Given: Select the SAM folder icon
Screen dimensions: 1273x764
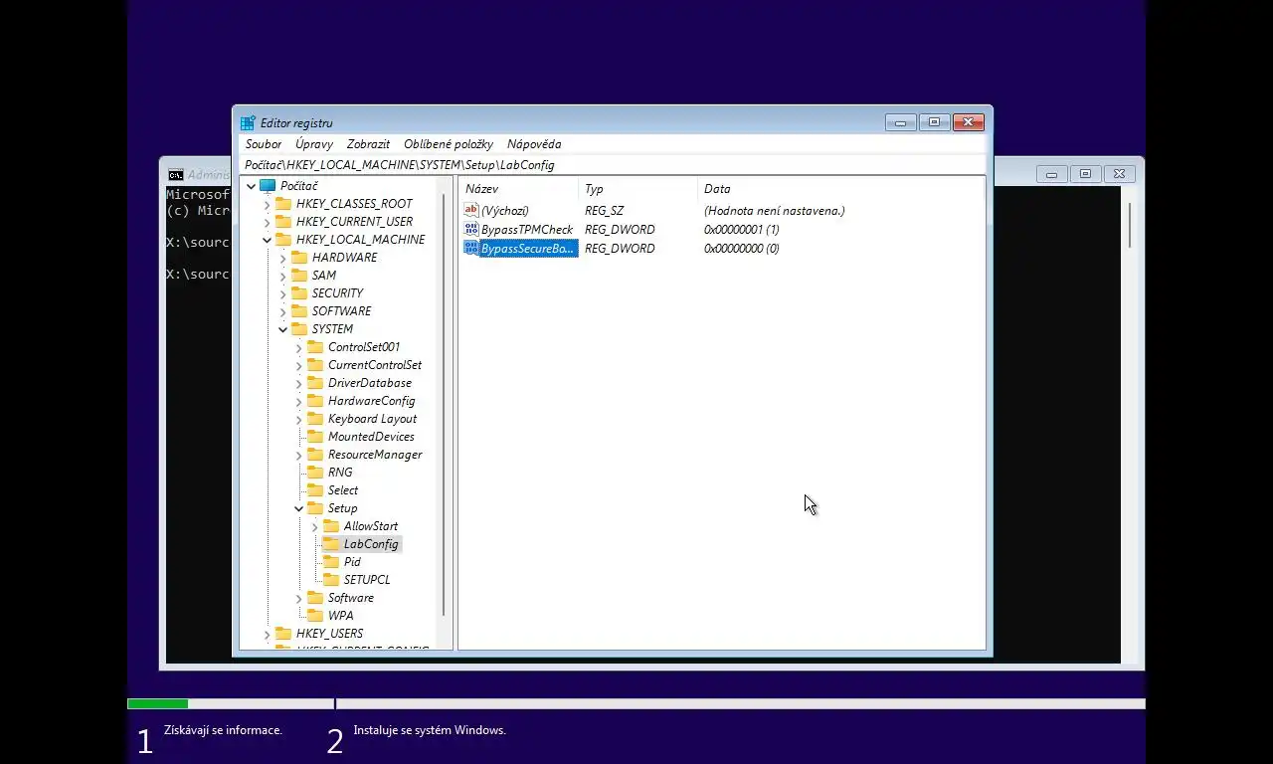Looking at the screenshot, I should pyautogui.click(x=299, y=276).
